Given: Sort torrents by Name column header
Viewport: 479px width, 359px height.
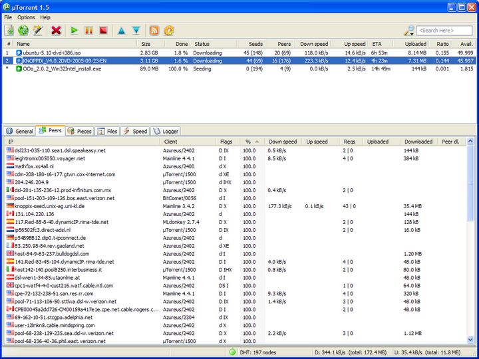Looking at the screenshot, I should (x=75, y=44).
